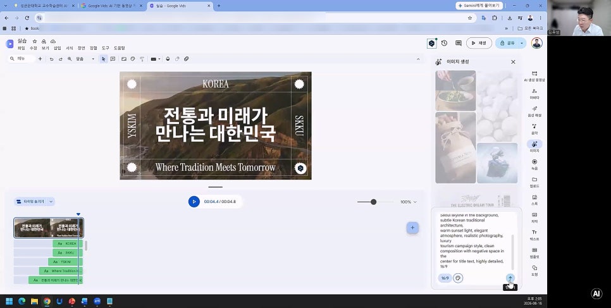
Task: Open the Upload (업로드) sidebar panel
Action: [x=534, y=182]
